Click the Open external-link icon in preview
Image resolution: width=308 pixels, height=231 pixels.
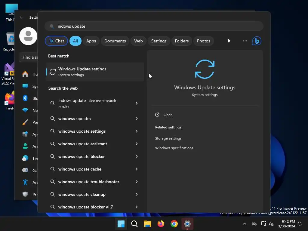coord(157,115)
